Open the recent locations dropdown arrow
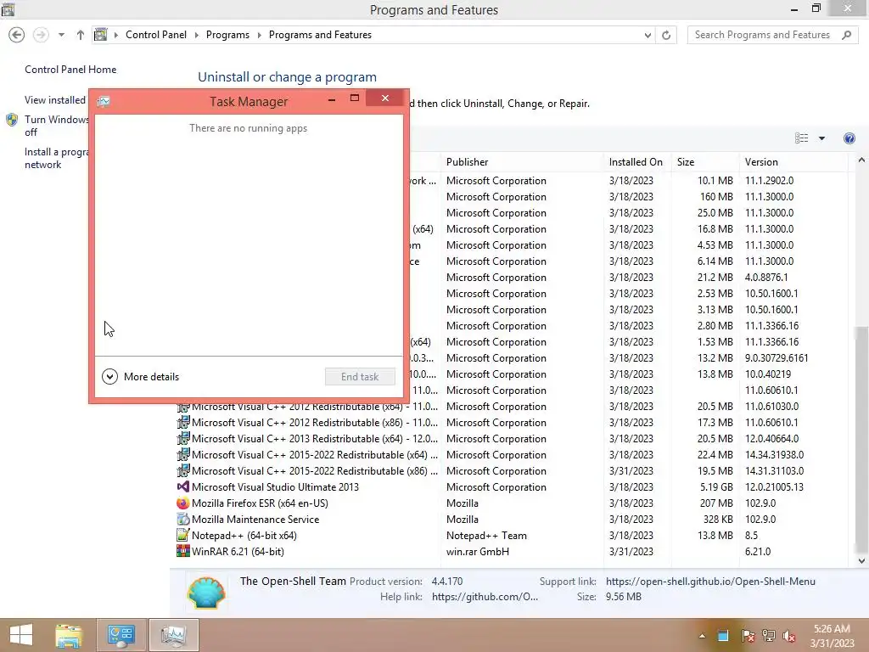869x652 pixels. [61, 35]
